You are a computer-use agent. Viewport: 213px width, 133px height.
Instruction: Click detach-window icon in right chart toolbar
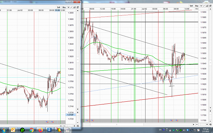pyautogui.click(x=210, y=6)
